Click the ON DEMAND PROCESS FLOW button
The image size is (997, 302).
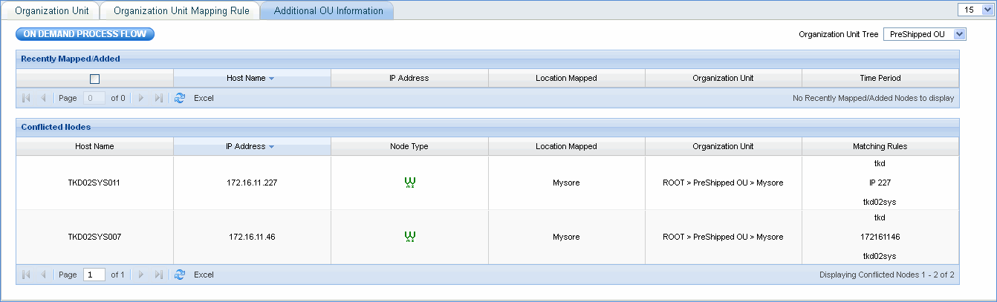85,34
